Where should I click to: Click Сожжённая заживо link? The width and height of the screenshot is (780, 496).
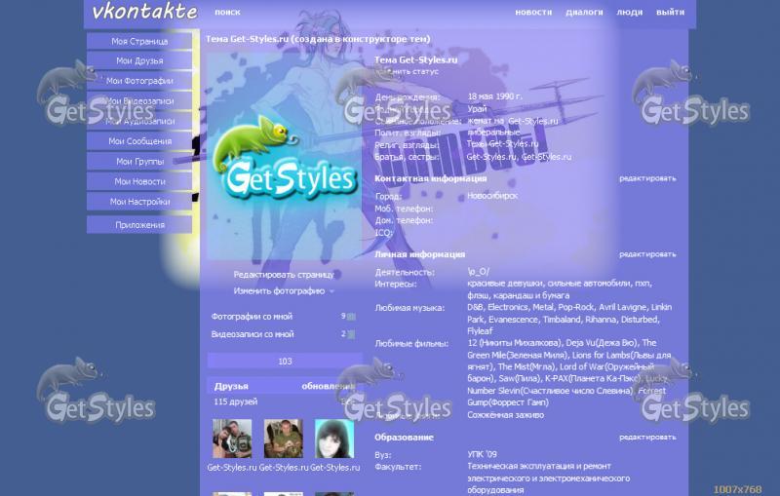tap(505, 415)
